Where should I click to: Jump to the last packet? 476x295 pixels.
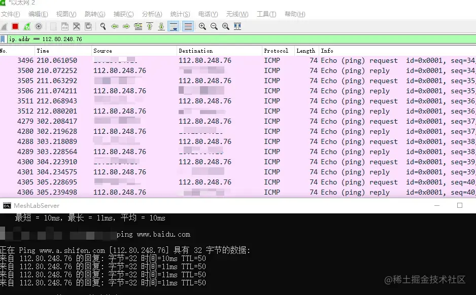[x=161, y=27]
